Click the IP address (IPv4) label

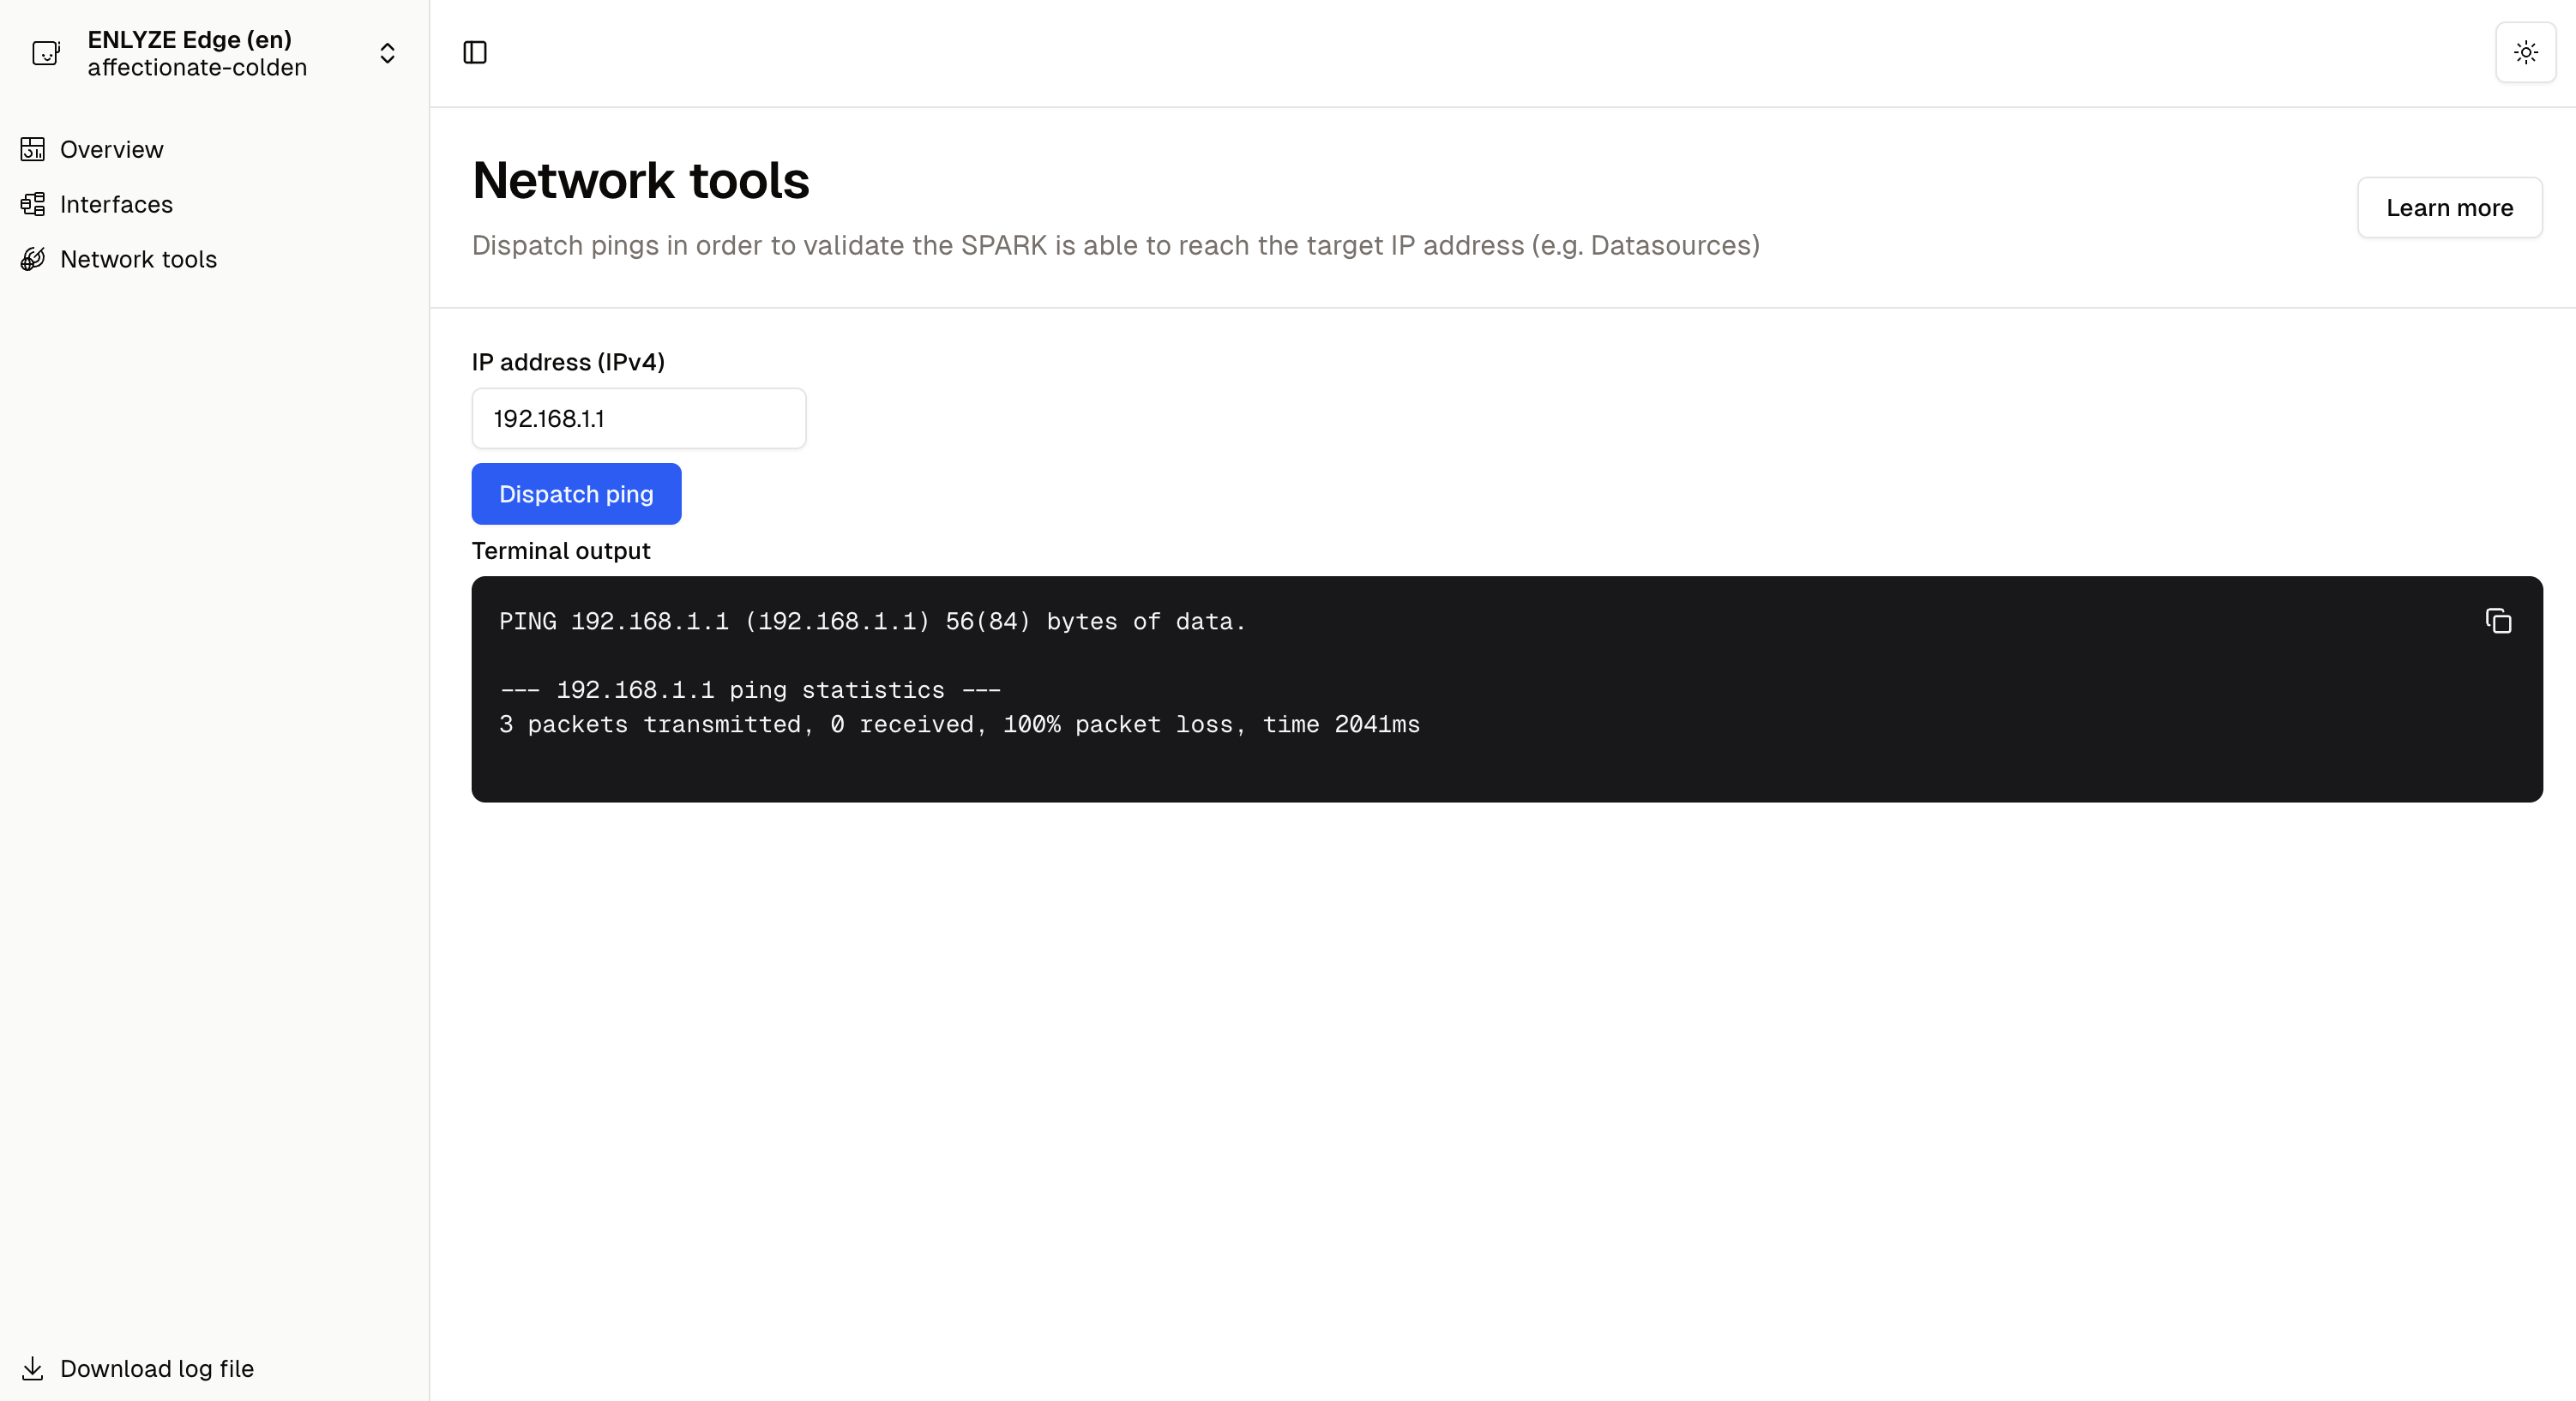click(x=568, y=362)
